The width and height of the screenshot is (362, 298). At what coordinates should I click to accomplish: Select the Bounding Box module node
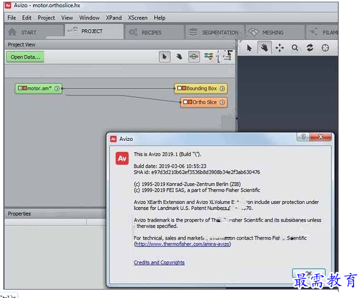pyautogui.click(x=201, y=88)
